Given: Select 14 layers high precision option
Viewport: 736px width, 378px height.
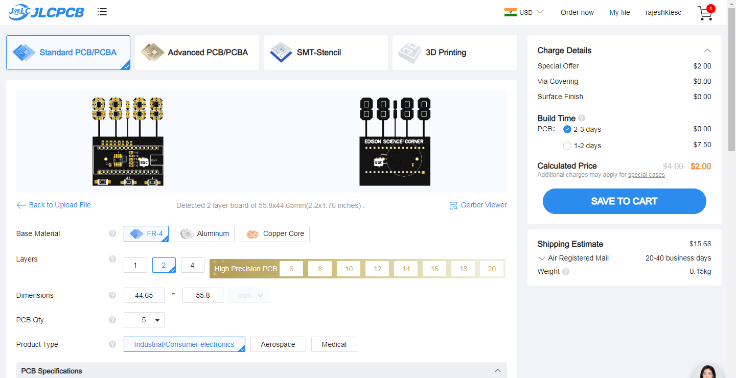Looking at the screenshot, I should tap(406, 269).
